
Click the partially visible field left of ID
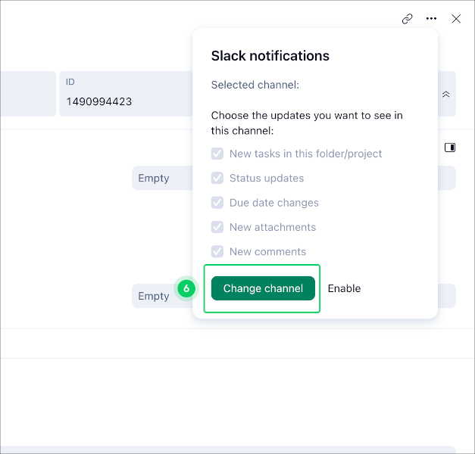point(27,94)
